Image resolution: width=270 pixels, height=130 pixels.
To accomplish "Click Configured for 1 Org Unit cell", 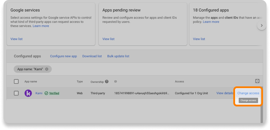I will [x=191, y=93].
